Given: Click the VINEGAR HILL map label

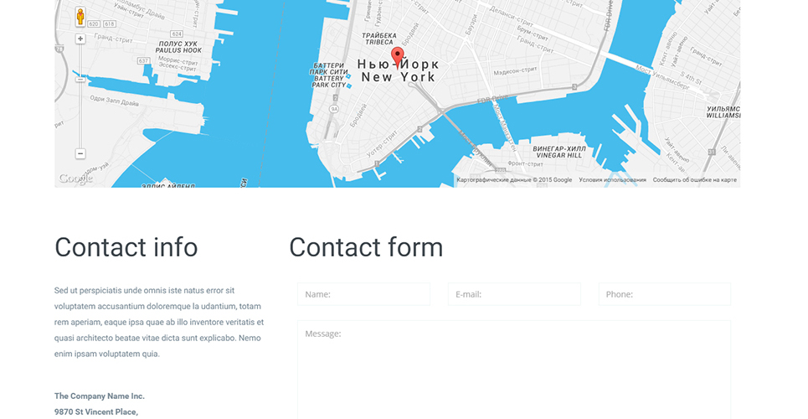Looking at the screenshot, I should tap(559, 155).
